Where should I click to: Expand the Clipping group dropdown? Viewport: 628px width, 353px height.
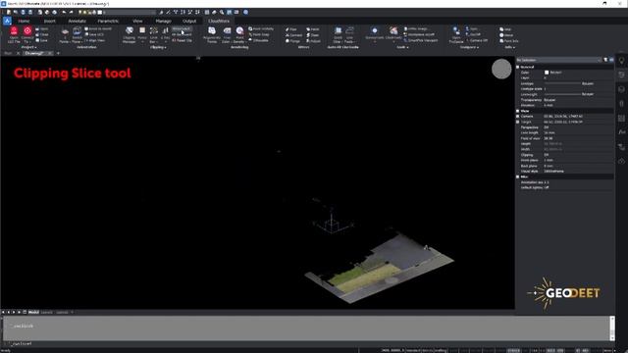(158, 47)
